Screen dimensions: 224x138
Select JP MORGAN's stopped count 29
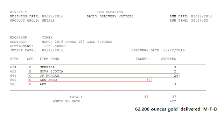tap(176, 76)
